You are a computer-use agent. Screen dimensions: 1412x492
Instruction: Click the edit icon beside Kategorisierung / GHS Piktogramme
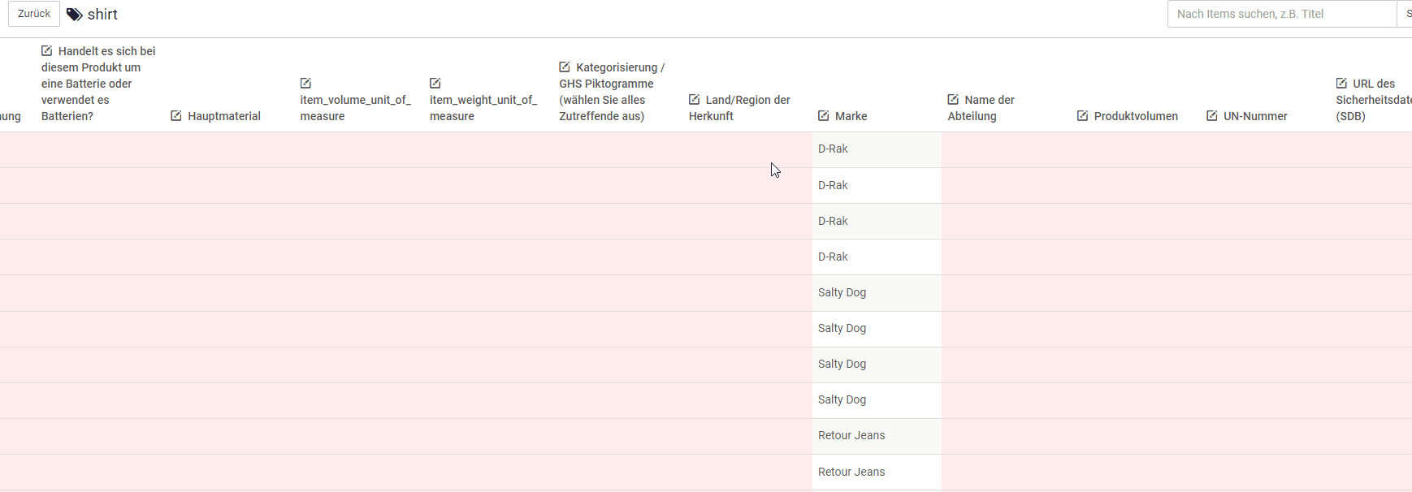[x=565, y=67]
